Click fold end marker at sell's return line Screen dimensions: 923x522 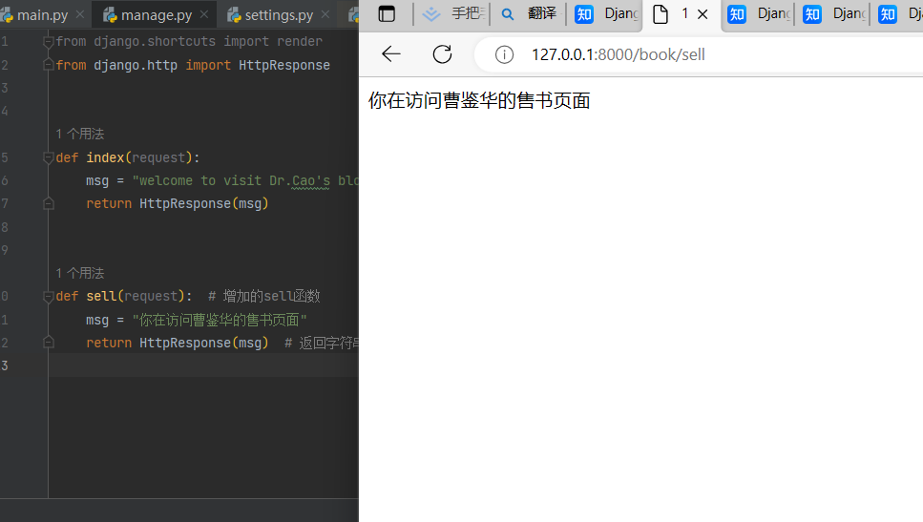[49, 343]
